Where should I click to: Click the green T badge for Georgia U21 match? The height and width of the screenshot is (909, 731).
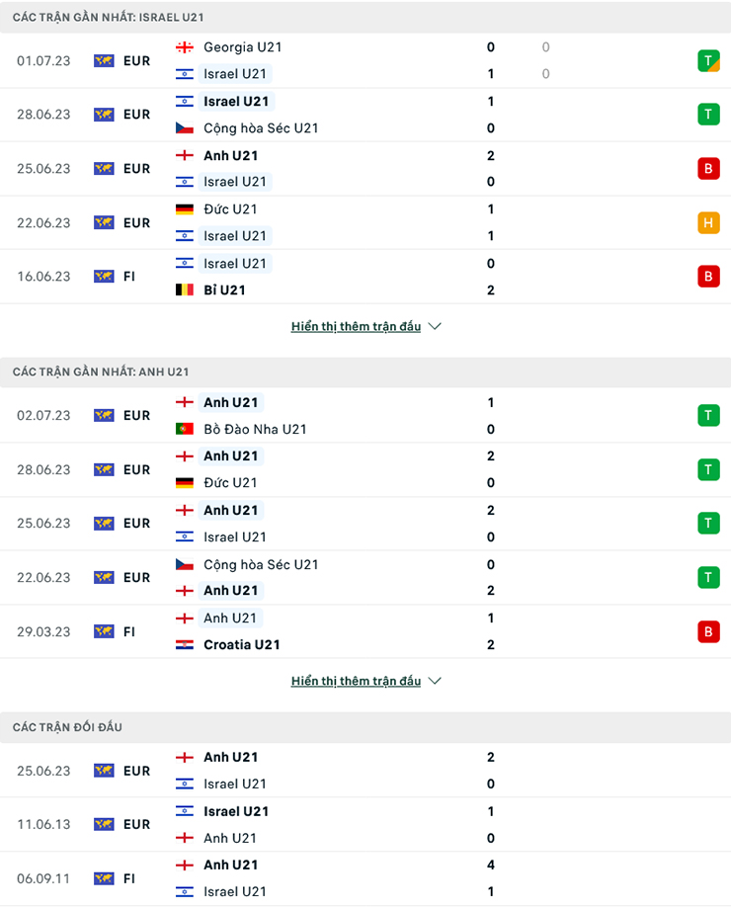[707, 60]
